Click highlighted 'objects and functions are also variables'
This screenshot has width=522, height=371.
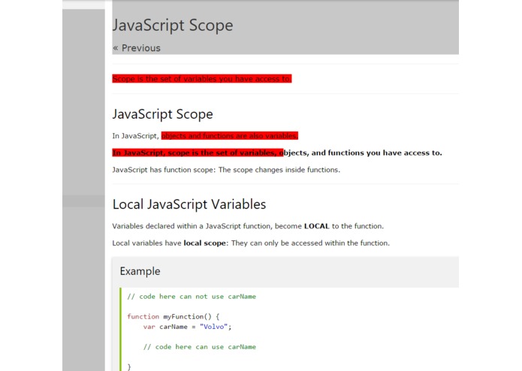[x=230, y=136]
